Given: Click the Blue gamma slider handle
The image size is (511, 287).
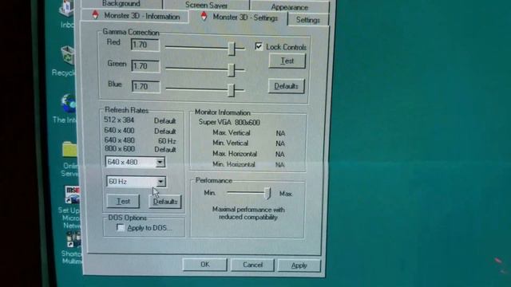Looking at the screenshot, I should point(232,90).
